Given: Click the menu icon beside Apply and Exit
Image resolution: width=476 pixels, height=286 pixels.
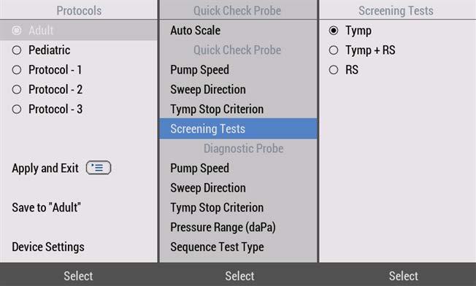Looking at the screenshot, I should coord(99,168).
